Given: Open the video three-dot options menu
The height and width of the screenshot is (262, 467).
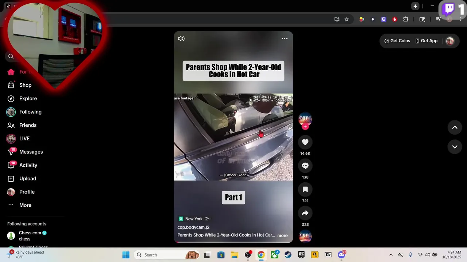Looking at the screenshot, I should (x=285, y=39).
